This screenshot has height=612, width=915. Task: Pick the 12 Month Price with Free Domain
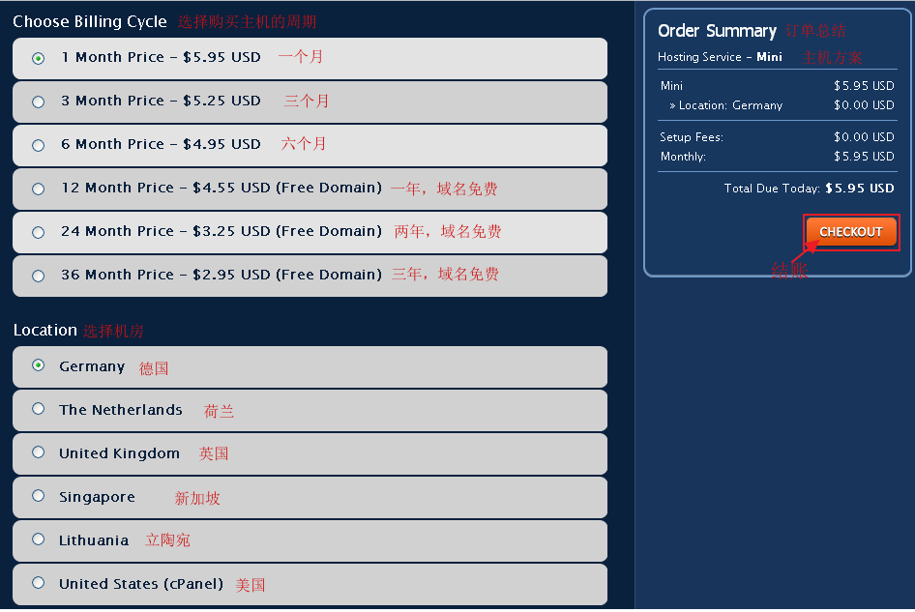tap(39, 189)
